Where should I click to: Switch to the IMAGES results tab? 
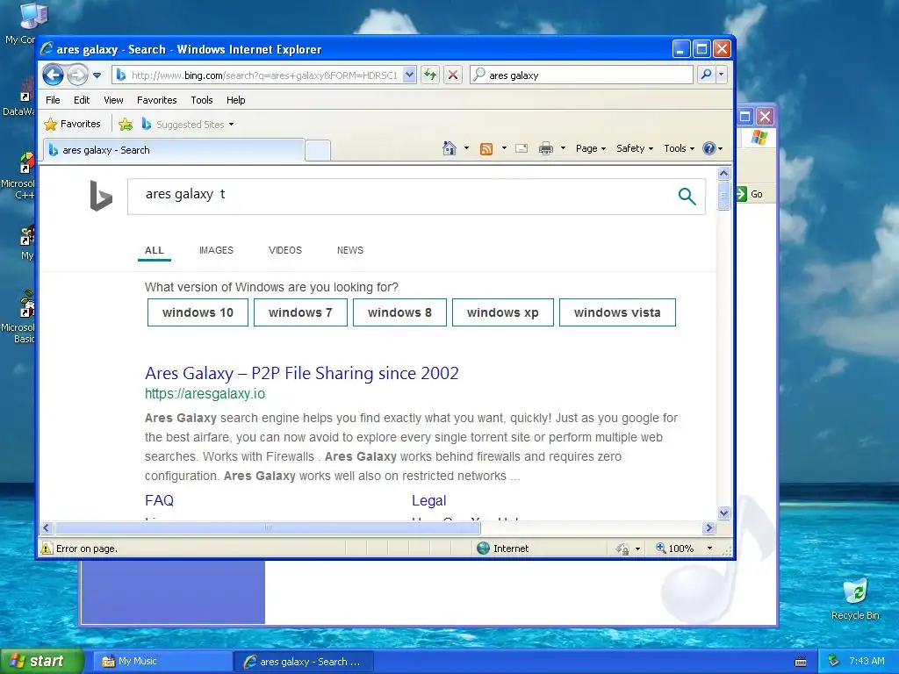click(x=216, y=250)
